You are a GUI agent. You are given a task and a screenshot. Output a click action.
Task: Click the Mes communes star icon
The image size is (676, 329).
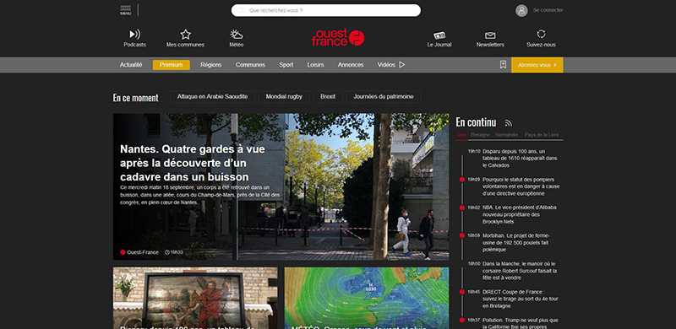pos(185,35)
